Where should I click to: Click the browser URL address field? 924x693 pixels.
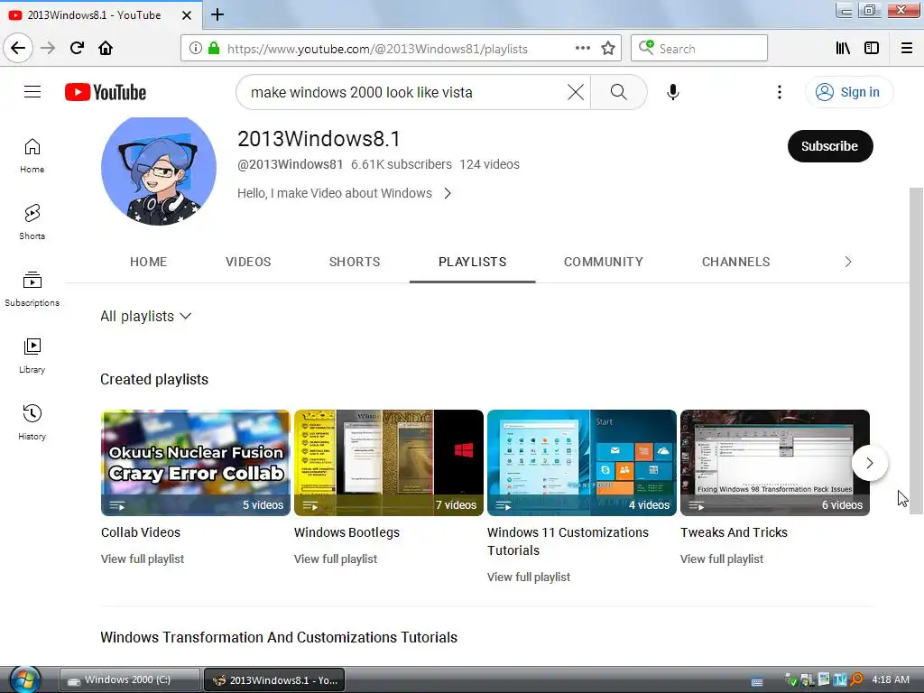(400, 49)
